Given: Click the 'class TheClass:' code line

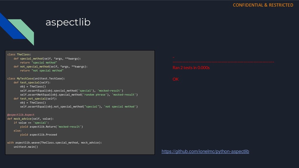Looking at the screenshot, I should click(x=19, y=55).
